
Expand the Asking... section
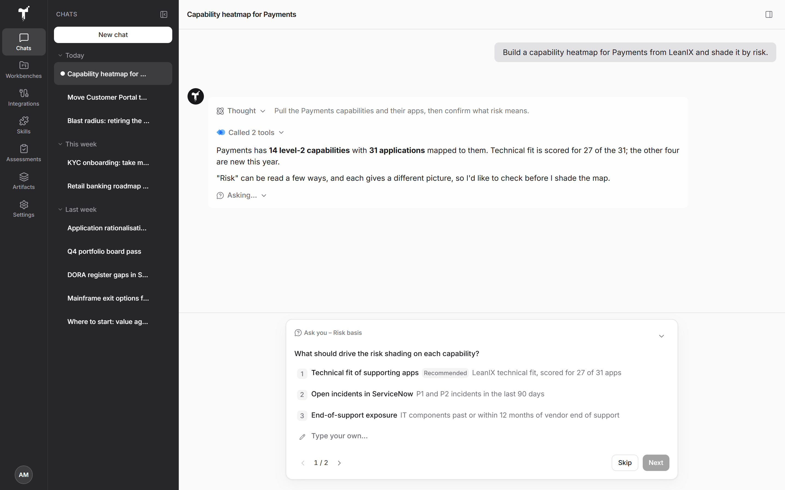[242, 195]
